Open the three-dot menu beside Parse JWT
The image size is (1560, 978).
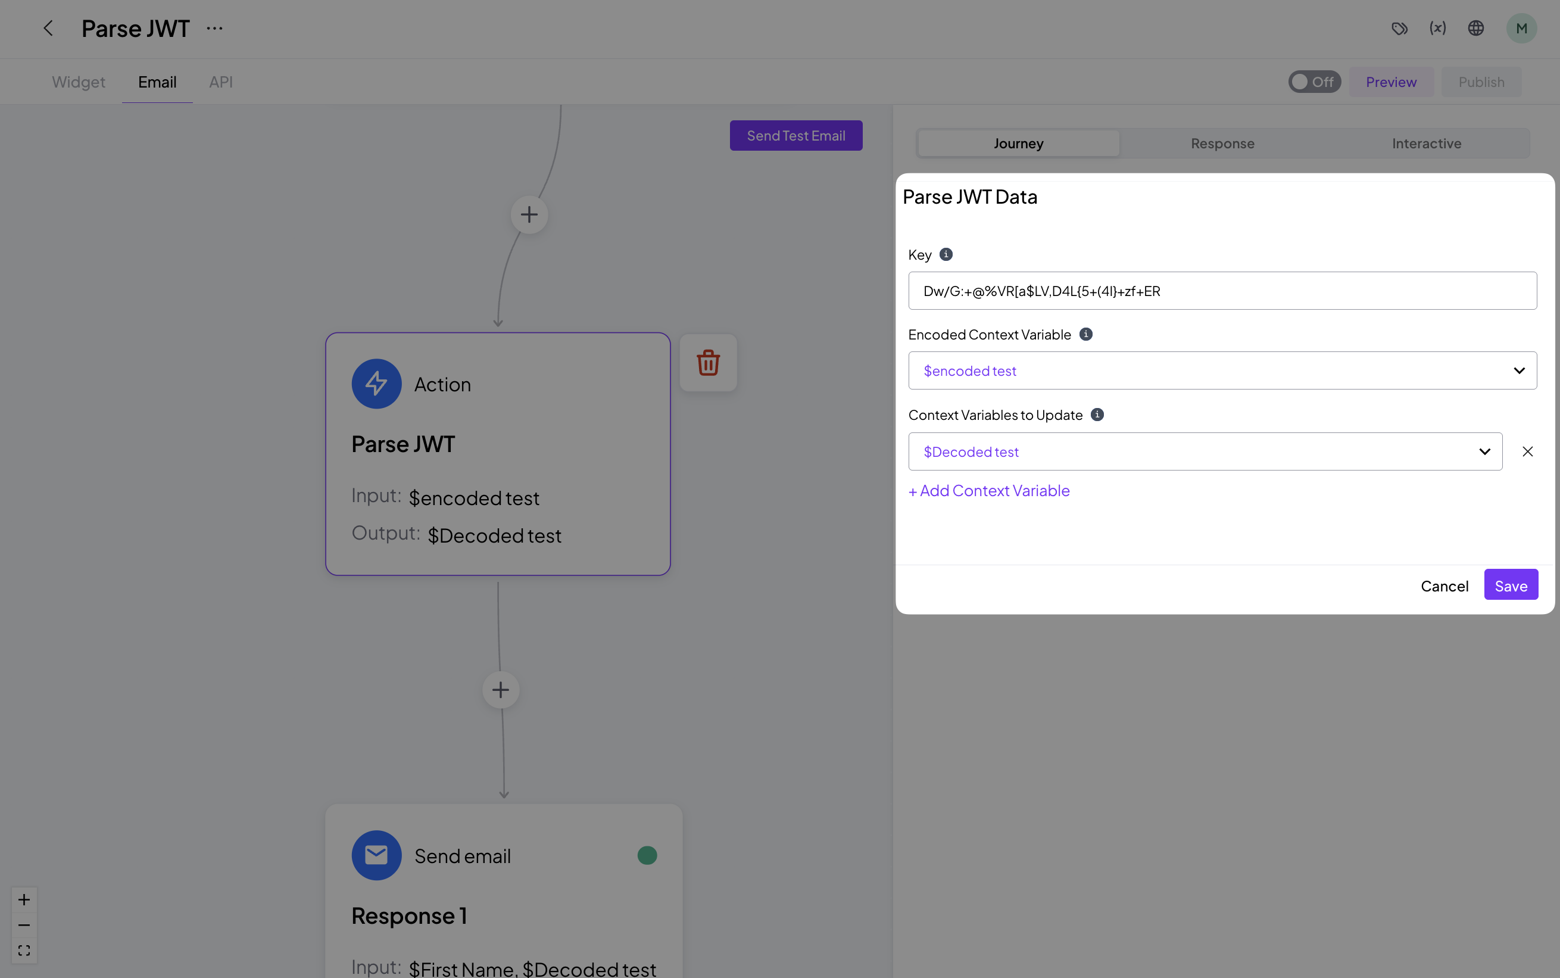(x=214, y=29)
